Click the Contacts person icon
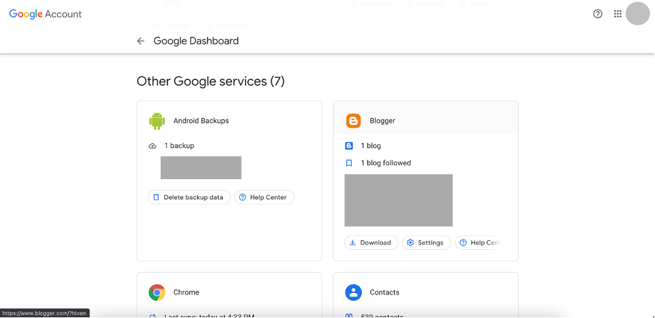 [x=354, y=292]
